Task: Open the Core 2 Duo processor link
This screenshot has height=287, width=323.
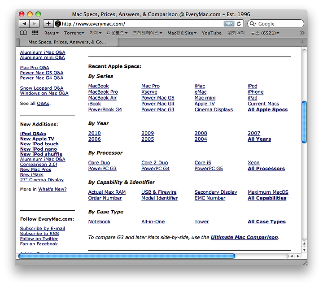Action: tap(154, 163)
